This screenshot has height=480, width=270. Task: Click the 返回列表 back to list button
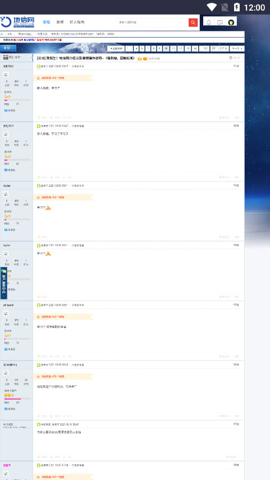coord(116,49)
